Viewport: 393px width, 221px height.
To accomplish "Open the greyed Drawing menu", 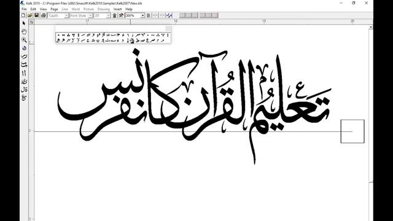I will pyautogui.click(x=104, y=9).
